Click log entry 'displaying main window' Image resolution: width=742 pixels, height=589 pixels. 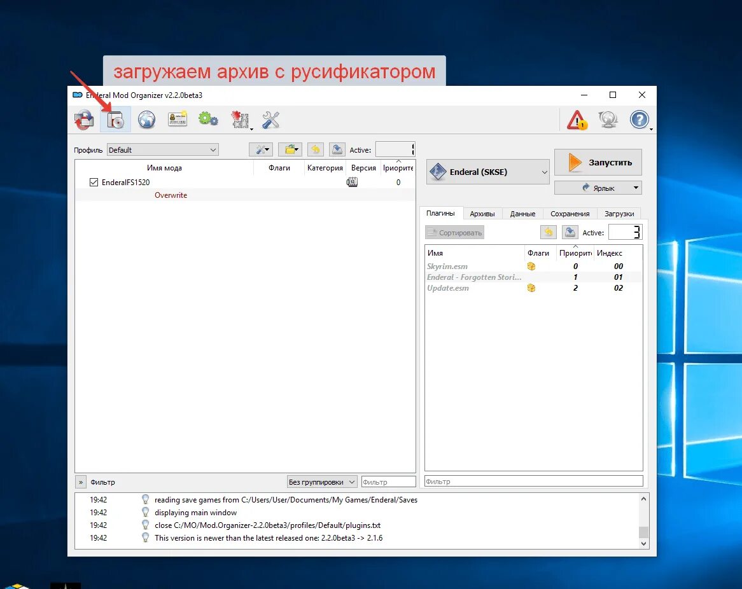(195, 513)
